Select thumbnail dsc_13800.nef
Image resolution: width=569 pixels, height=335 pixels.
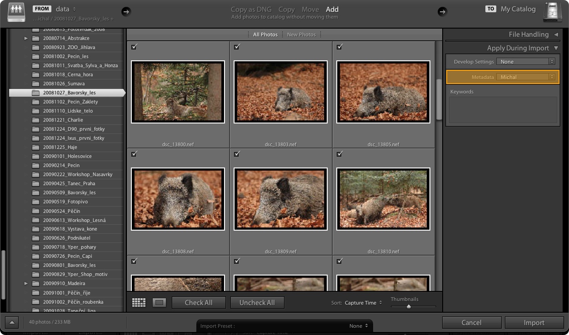pos(178,92)
